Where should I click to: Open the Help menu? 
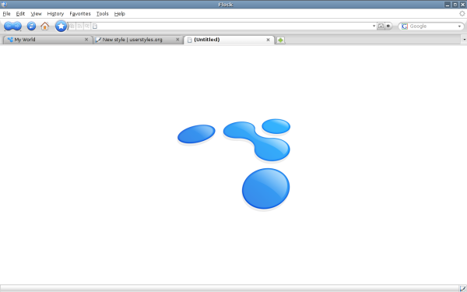pos(120,14)
